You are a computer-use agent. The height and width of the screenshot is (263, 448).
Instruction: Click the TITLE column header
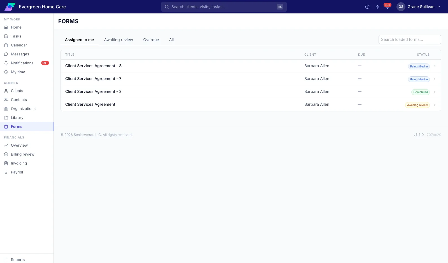(70, 55)
